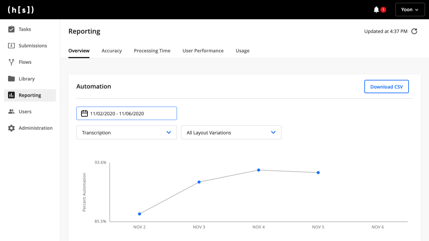This screenshot has width=429, height=241.
Task: Click the Tasks clipboard icon in sidebar
Action: click(11, 29)
